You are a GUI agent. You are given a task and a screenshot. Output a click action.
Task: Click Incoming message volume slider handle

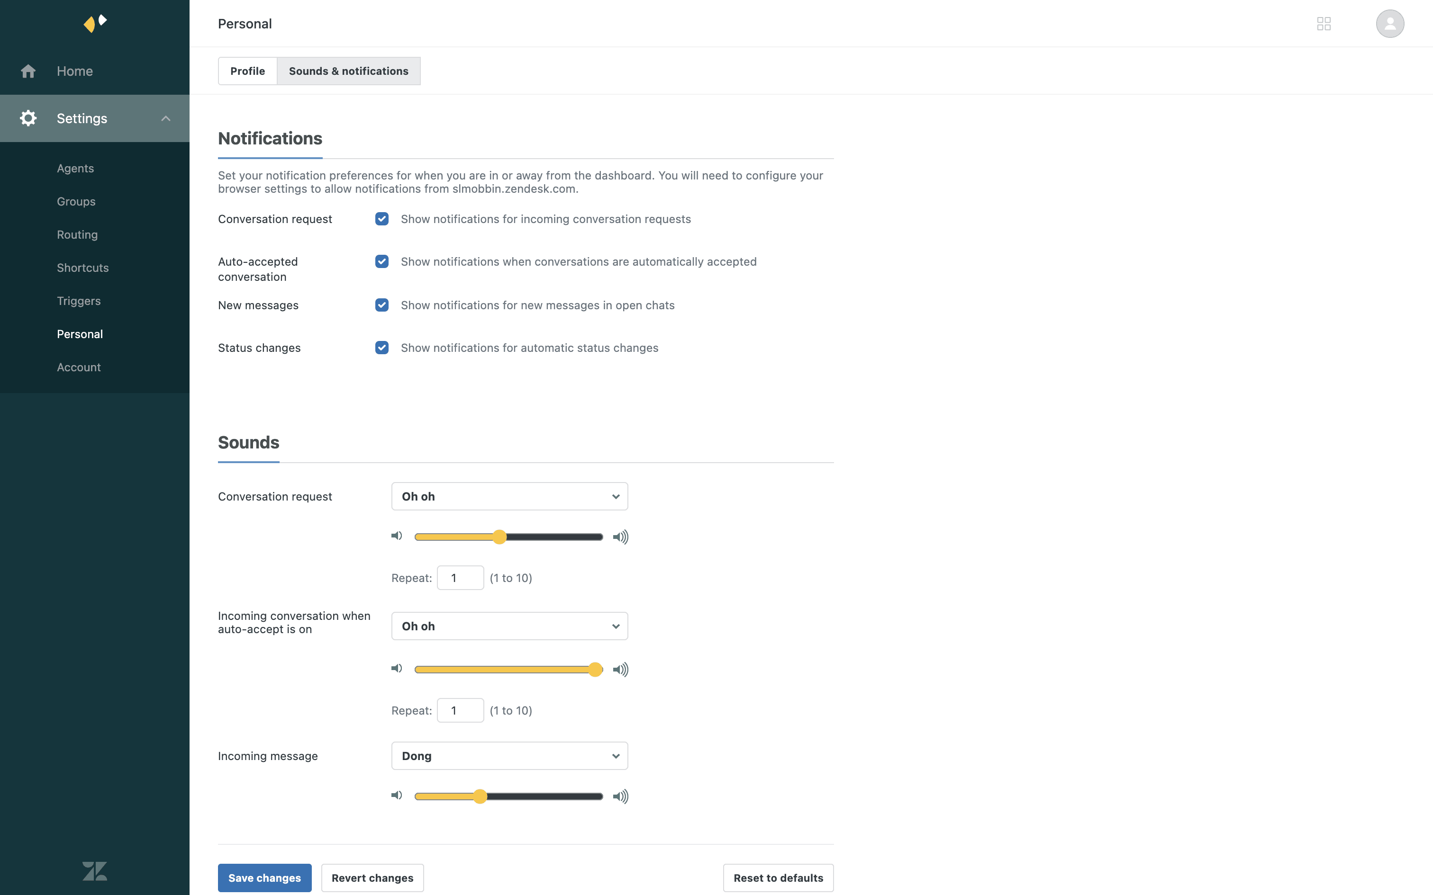480,796
